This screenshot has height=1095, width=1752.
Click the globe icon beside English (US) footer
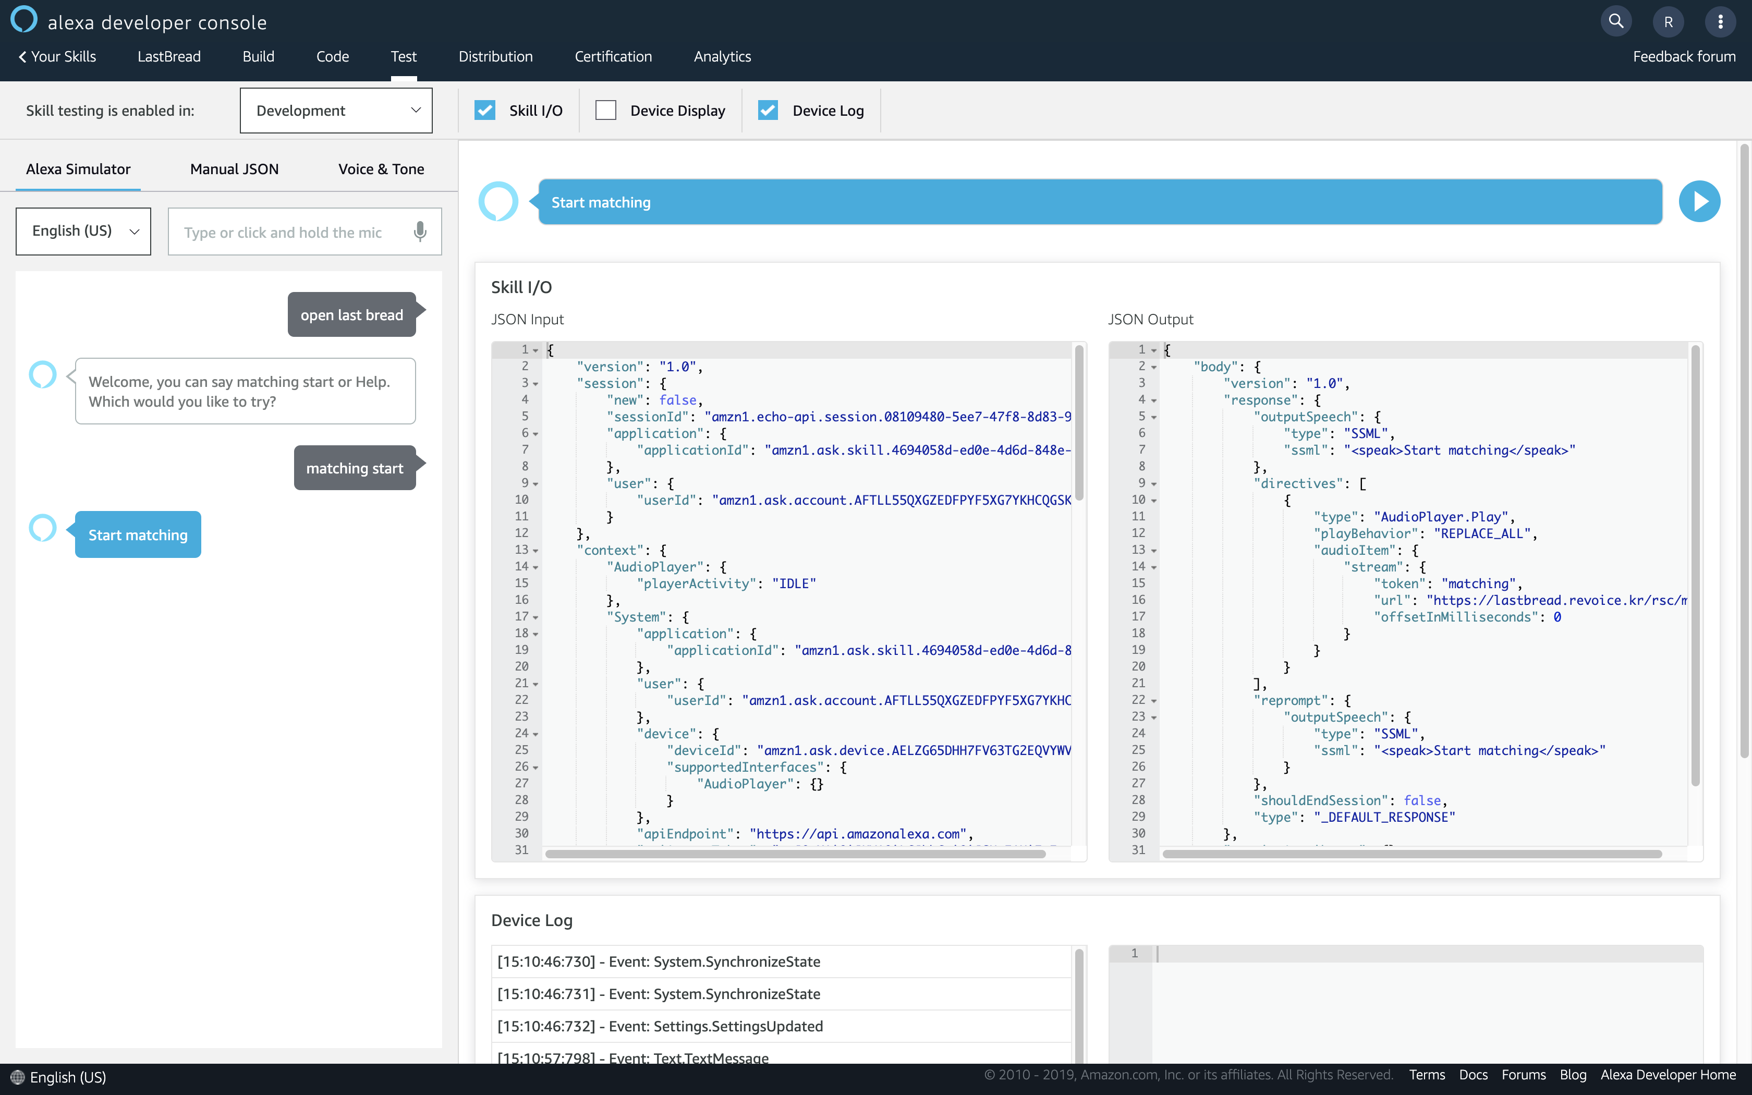point(17,1077)
